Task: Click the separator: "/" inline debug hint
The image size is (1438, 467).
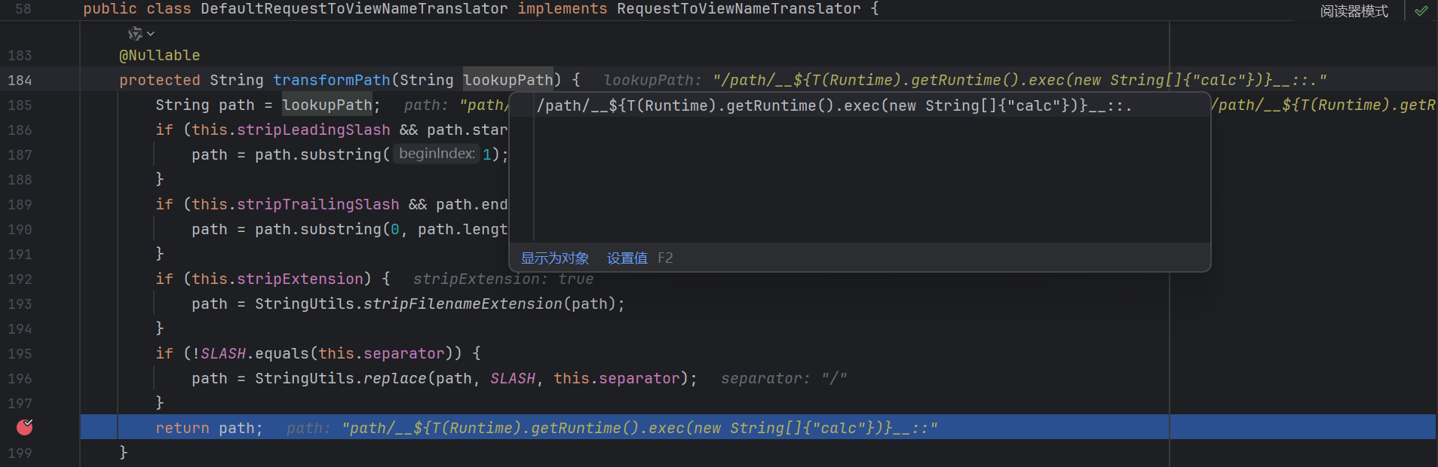Action: click(x=783, y=378)
